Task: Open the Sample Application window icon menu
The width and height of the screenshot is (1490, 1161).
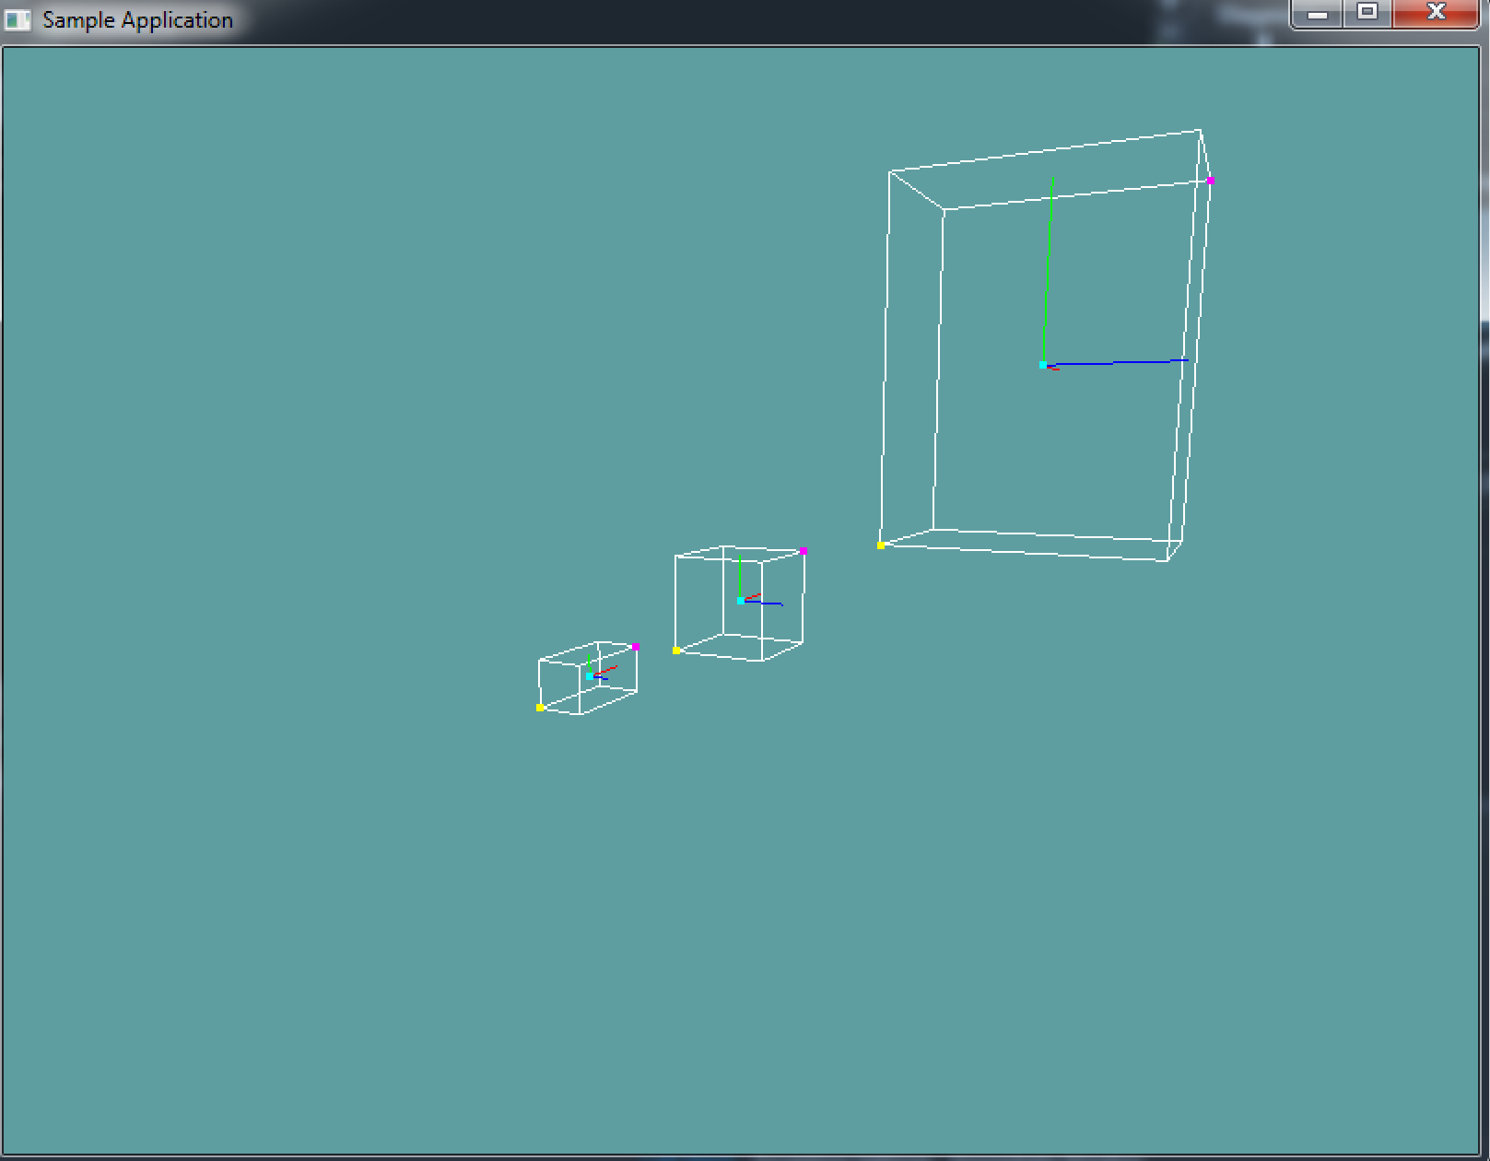Action: [17, 20]
